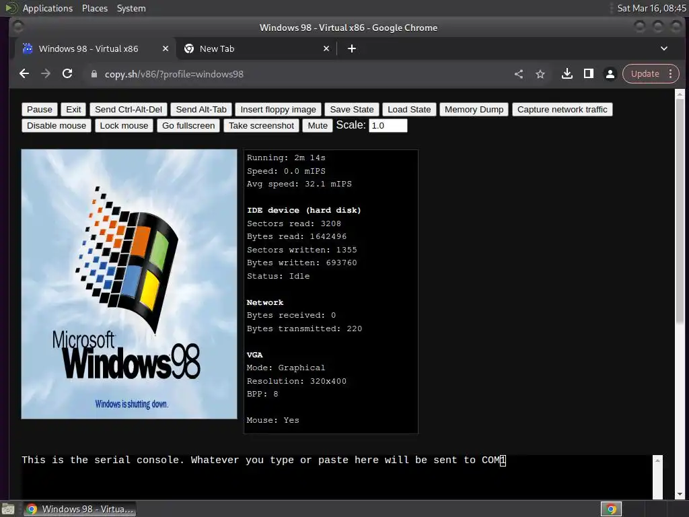The height and width of the screenshot is (517, 689).
Task: Click the forward navigation arrow
Action: point(46,74)
